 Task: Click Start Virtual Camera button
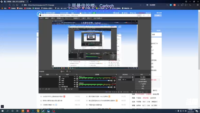point(143,82)
